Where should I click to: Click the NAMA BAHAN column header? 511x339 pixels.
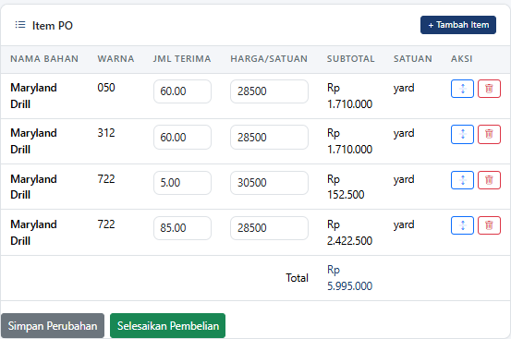[44, 58]
